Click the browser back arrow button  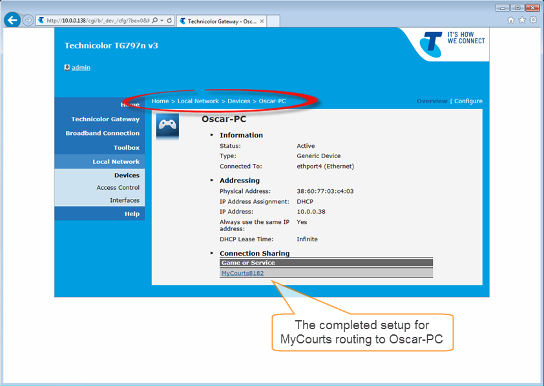coord(12,20)
